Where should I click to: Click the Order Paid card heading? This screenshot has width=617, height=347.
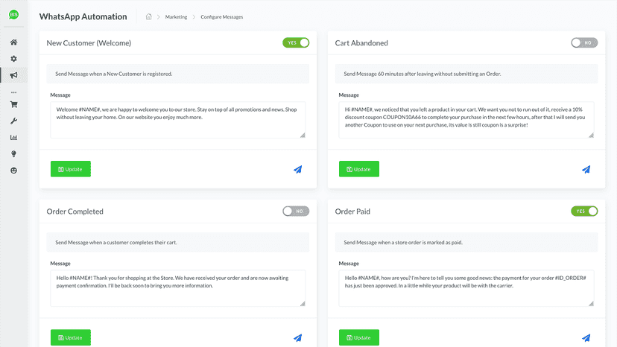click(x=352, y=211)
